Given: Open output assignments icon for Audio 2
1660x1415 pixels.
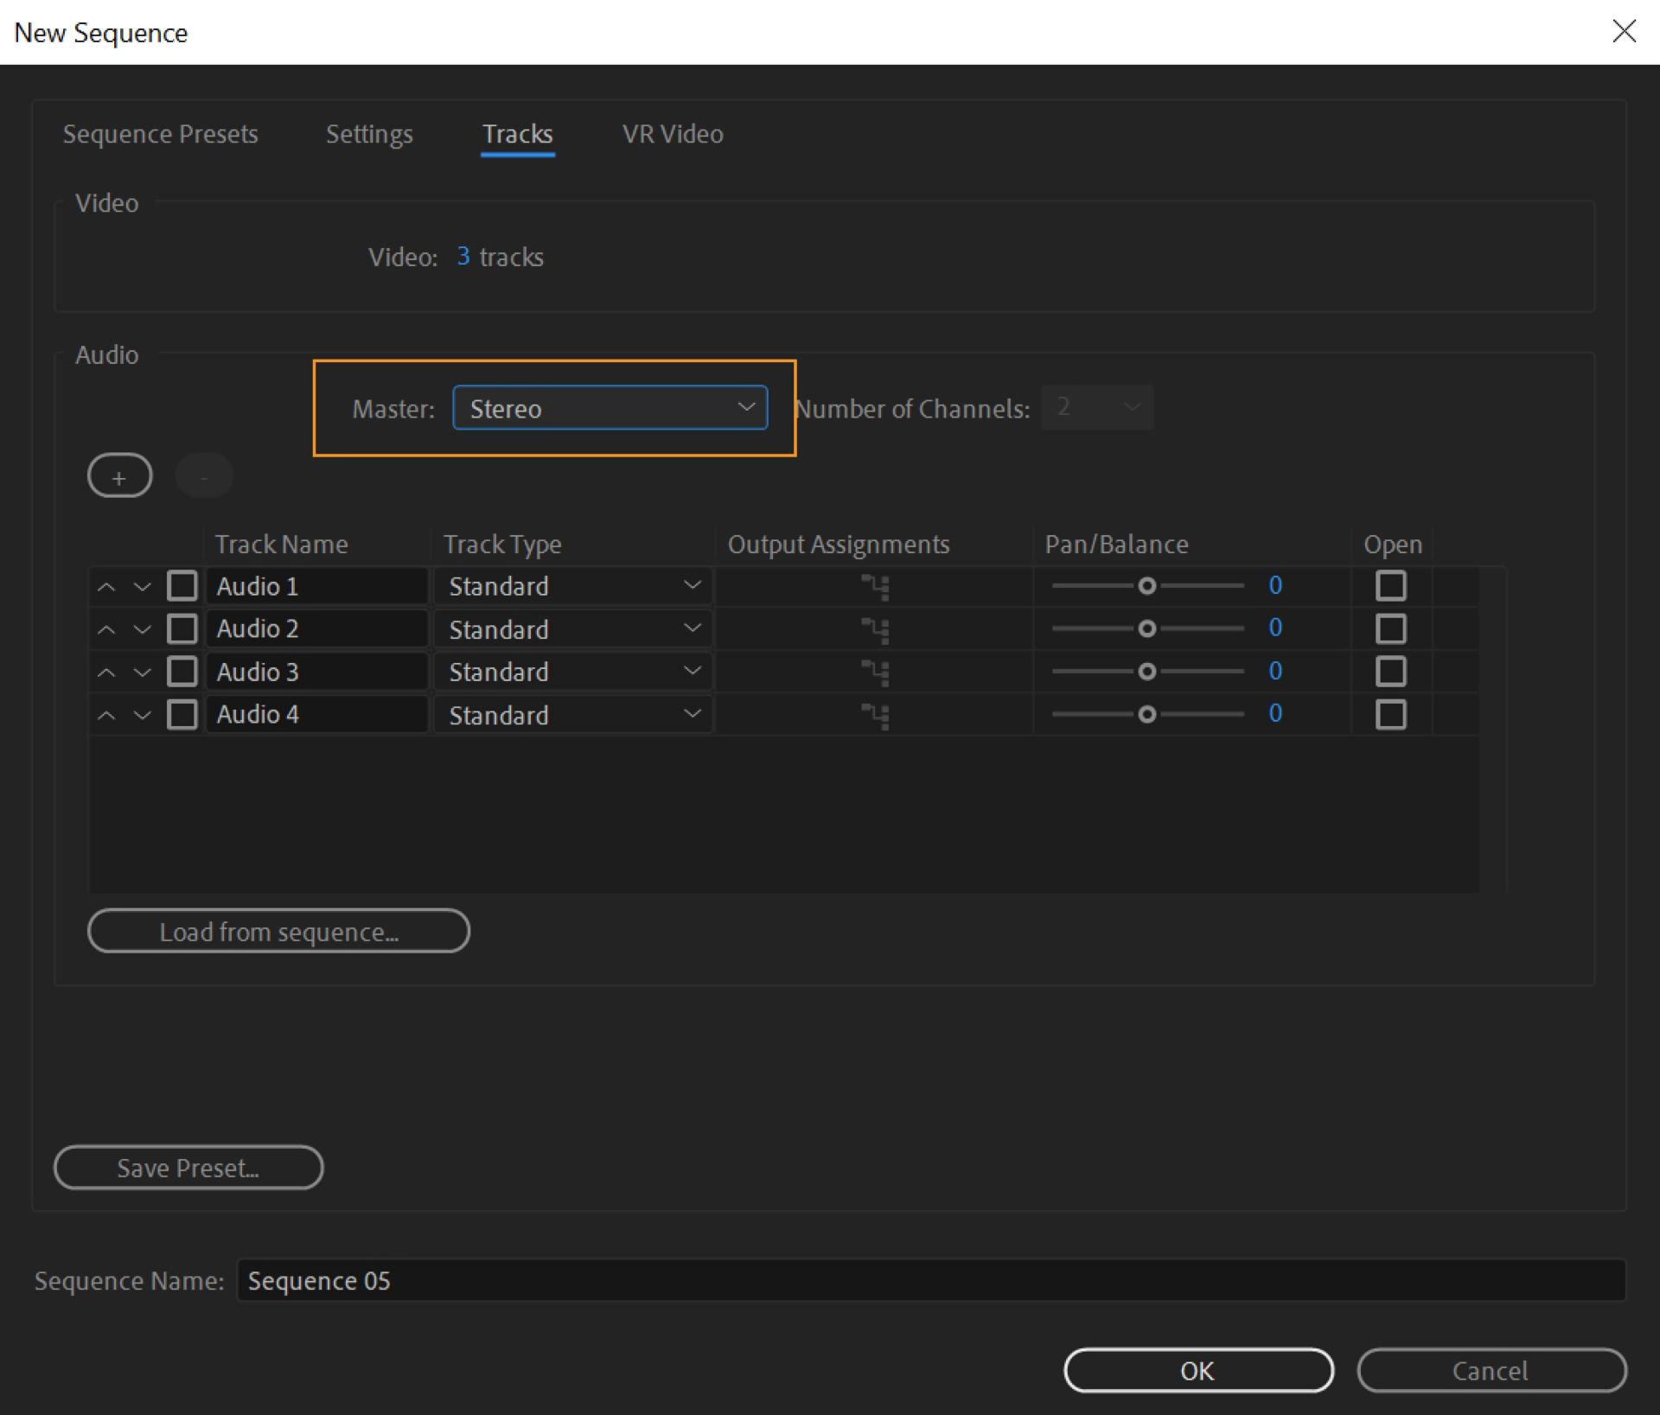Looking at the screenshot, I should click(875, 628).
